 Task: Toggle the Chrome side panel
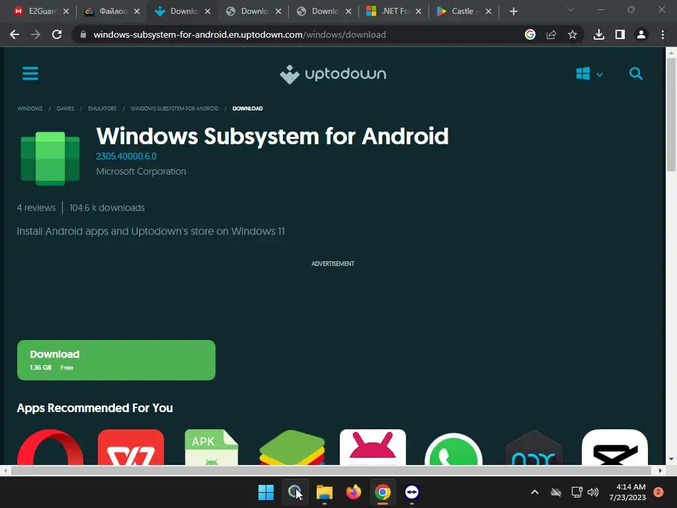tap(620, 34)
